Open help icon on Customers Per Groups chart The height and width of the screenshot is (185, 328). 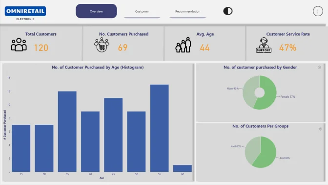click(x=321, y=129)
